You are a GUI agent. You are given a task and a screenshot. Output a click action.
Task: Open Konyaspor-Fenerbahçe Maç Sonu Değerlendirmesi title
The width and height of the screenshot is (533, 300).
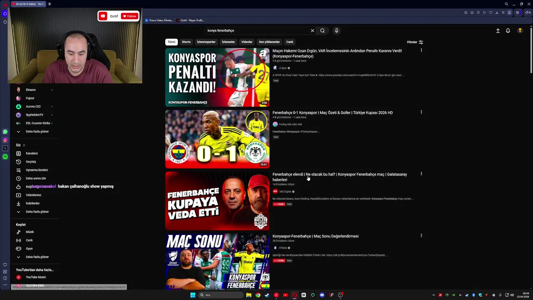[315, 236]
